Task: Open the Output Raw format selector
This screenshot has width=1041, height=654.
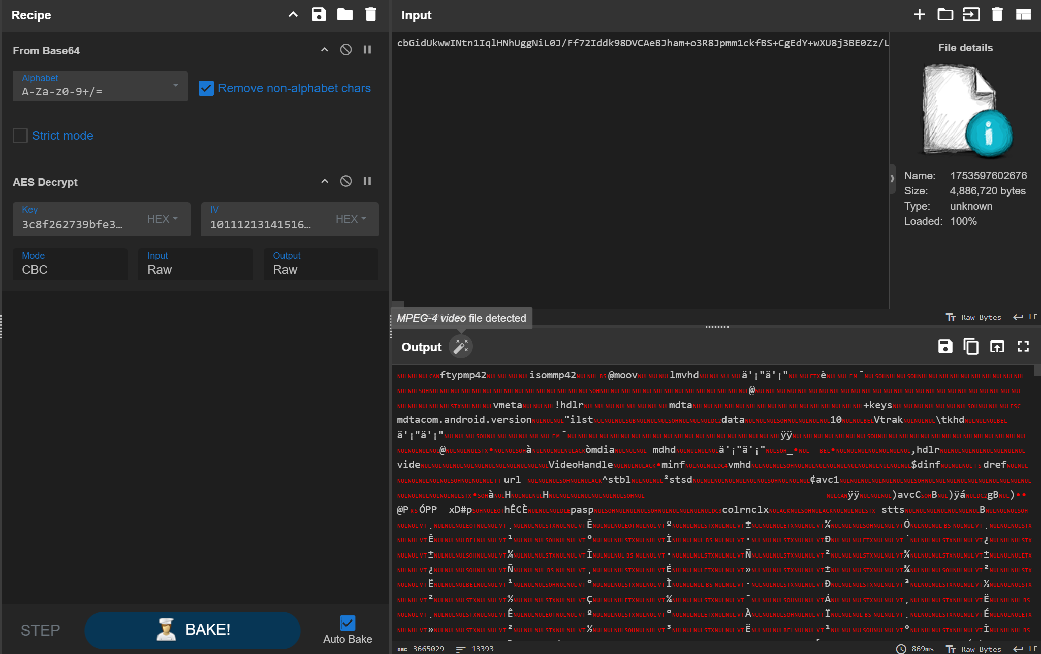Action: pyautogui.click(x=321, y=264)
